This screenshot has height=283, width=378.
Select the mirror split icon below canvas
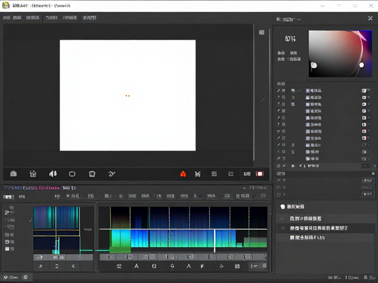tap(53, 174)
